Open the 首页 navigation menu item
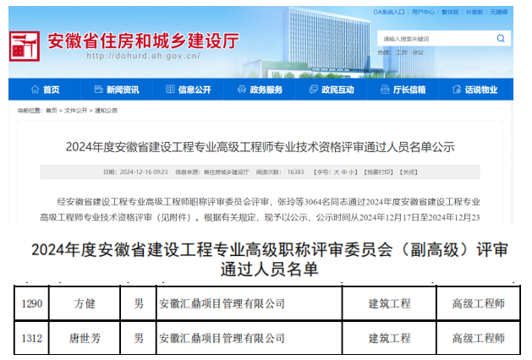Screen dimensions: 532x360 tap(51, 90)
